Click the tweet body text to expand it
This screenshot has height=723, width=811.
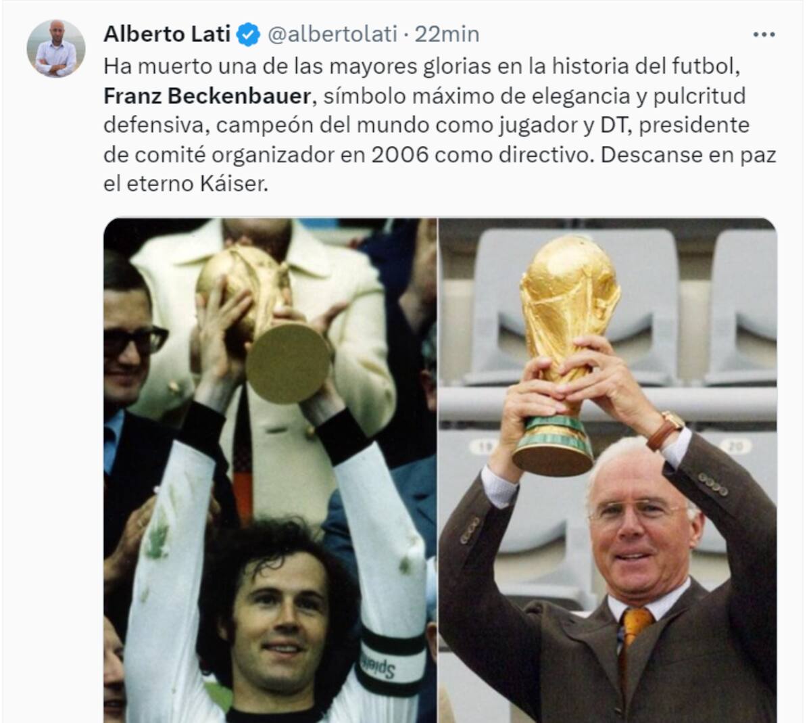click(x=439, y=125)
